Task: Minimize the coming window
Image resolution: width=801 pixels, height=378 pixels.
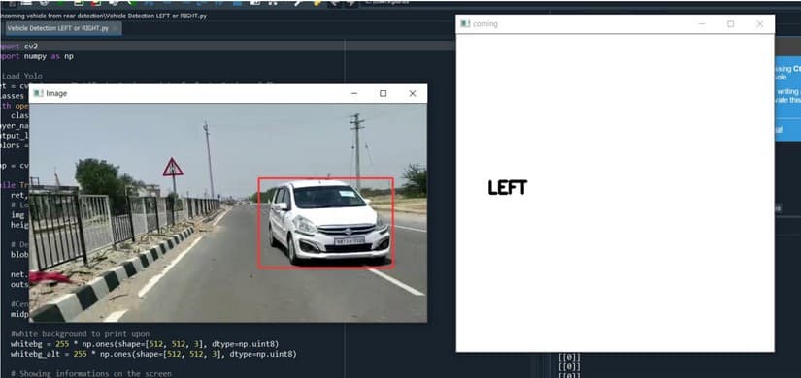Action: pyautogui.click(x=702, y=24)
